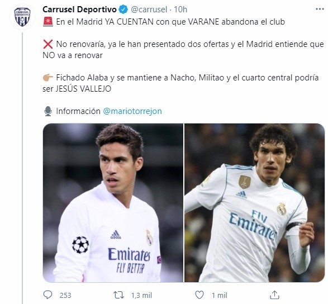Click the red siren emoji in tweet
The height and width of the screenshot is (304, 328).
point(48,22)
